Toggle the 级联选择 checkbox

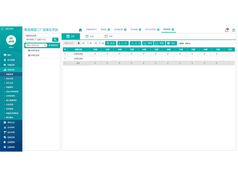click(x=49, y=45)
